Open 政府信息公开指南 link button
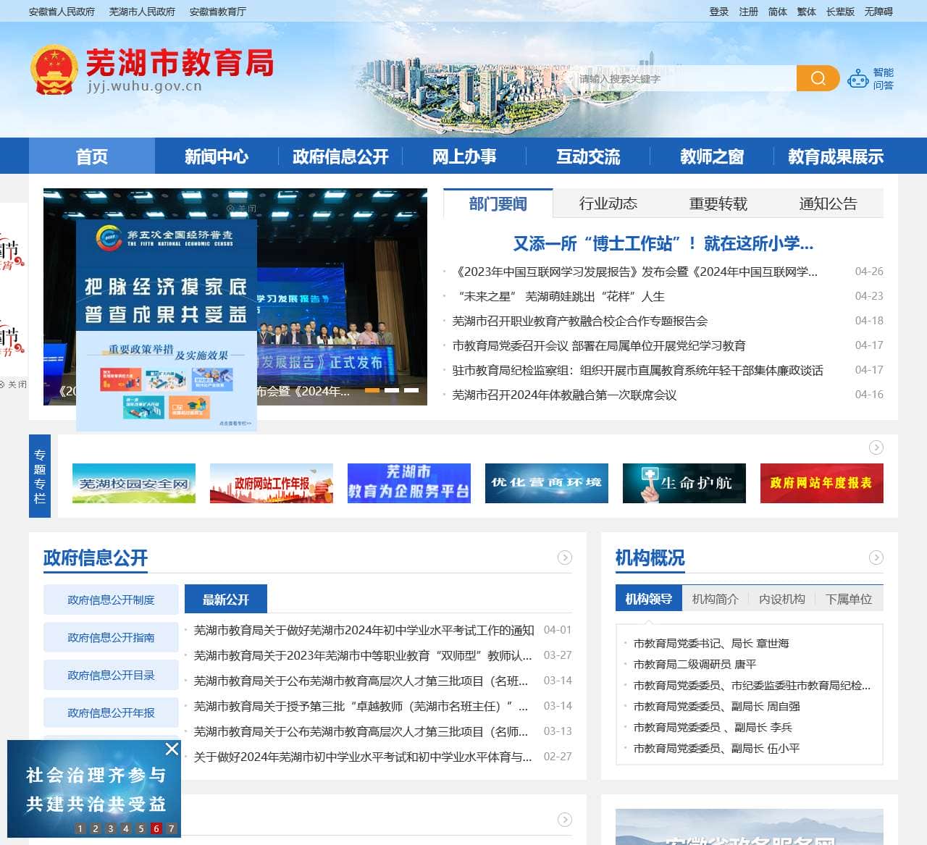The height and width of the screenshot is (845, 927). point(111,637)
